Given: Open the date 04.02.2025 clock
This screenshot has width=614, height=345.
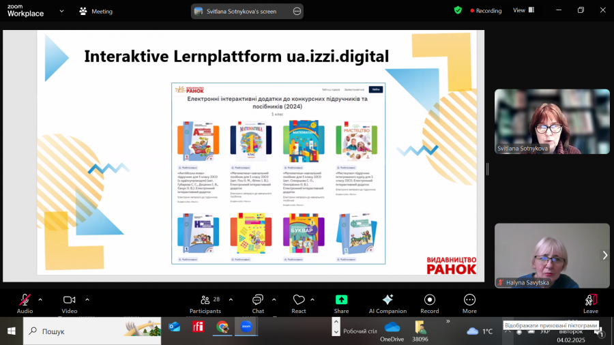Looking at the screenshot, I should 571,340.
